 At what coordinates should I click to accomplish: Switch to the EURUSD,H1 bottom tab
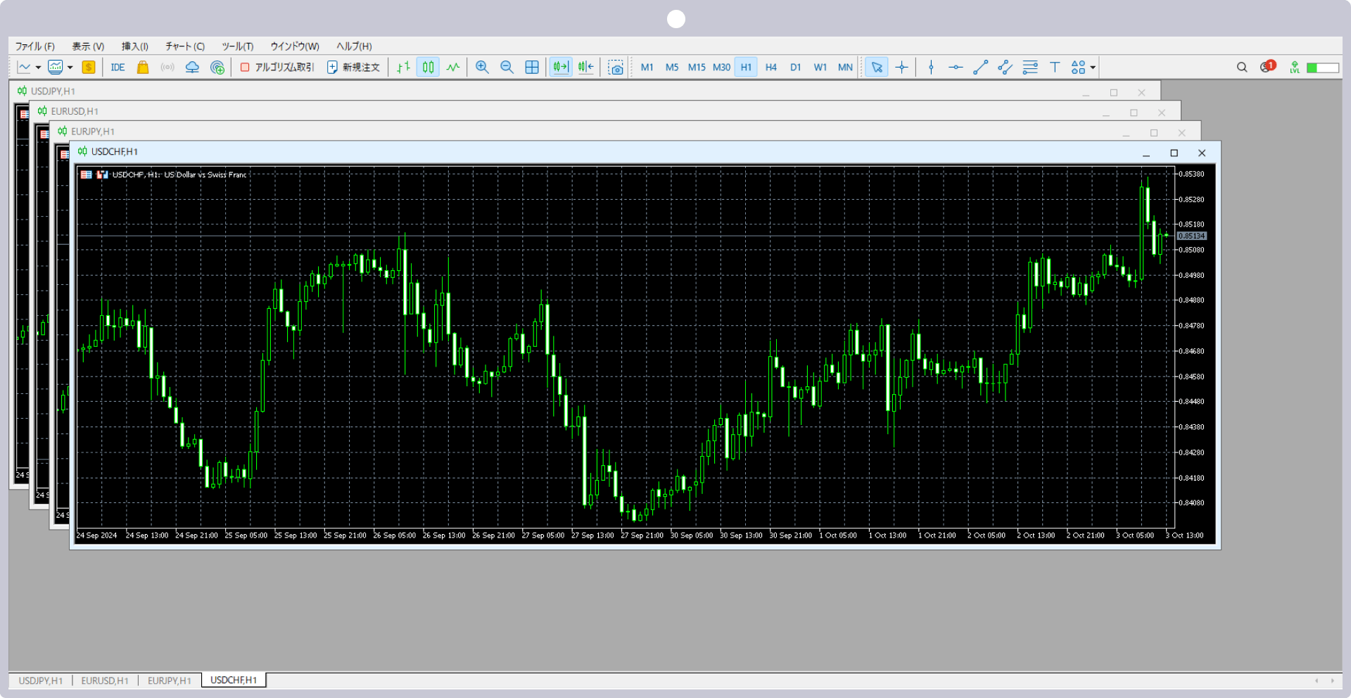click(x=105, y=680)
